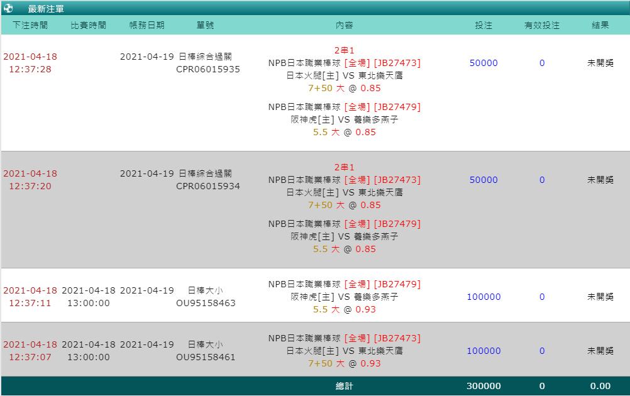Screen dimensions: 630x396
Task: Click 100000 stake in OU95158463 row
Action: [484, 297]
